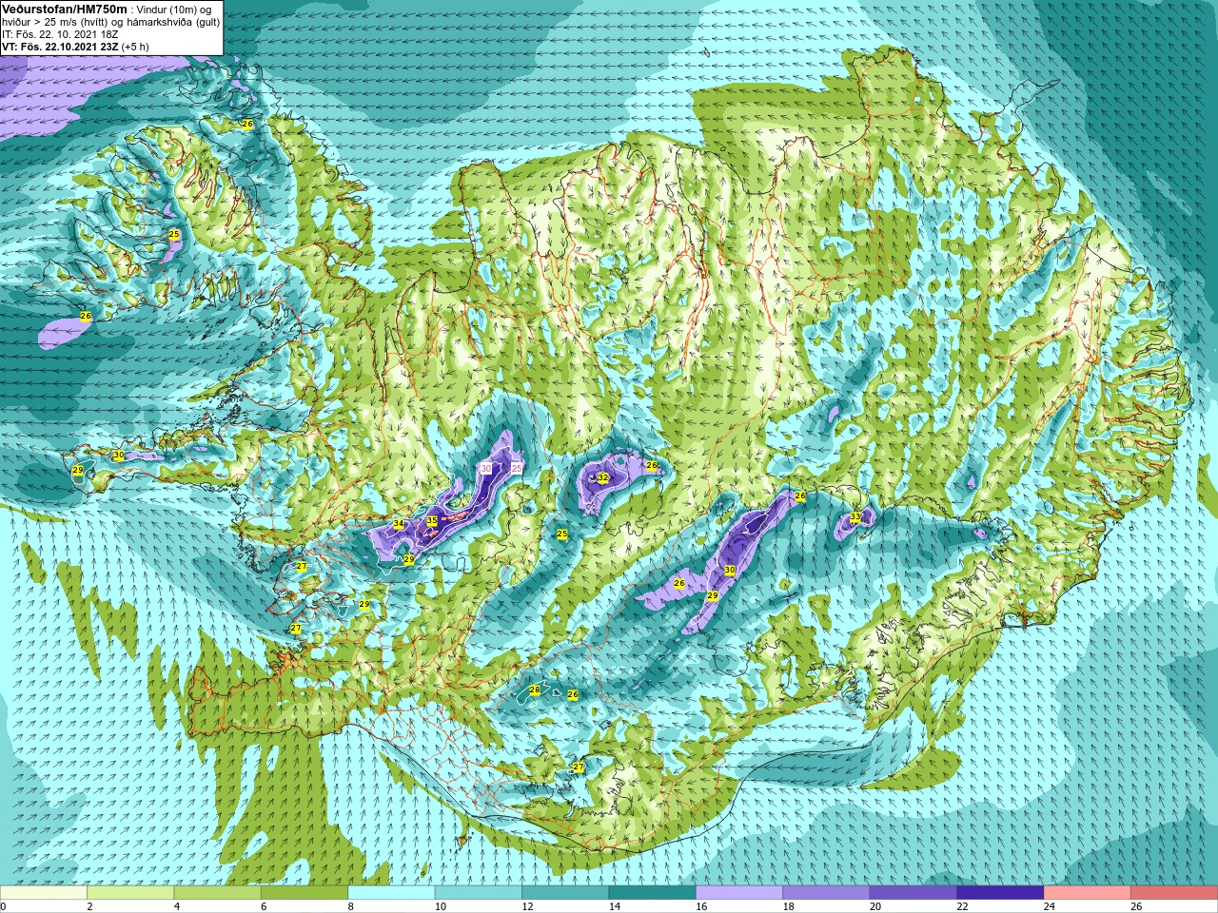Pick the 4–6 m/s green legend swatch
The height and width of the screenshot is (913, 1218).
pyautogui.click(x=217, y=893)
